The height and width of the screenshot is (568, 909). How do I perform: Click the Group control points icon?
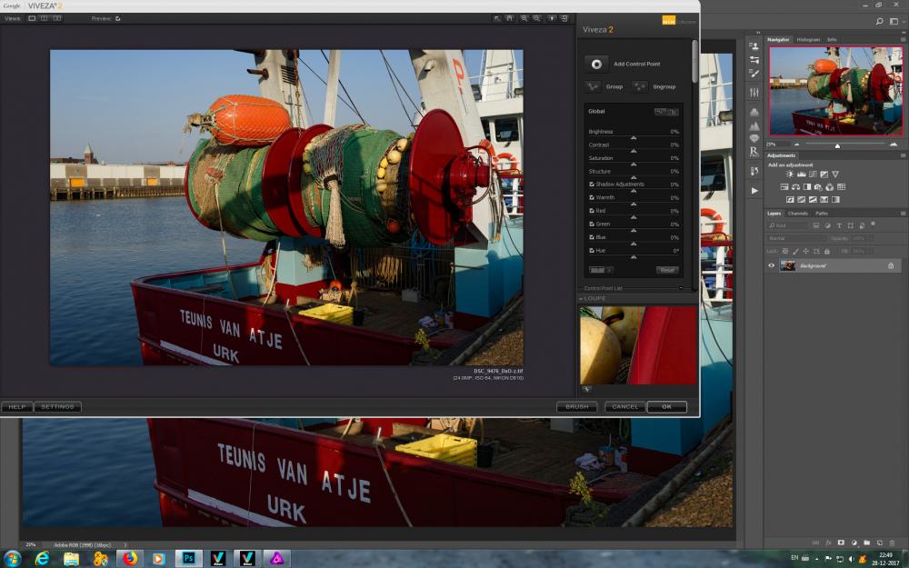click(593, 86)
